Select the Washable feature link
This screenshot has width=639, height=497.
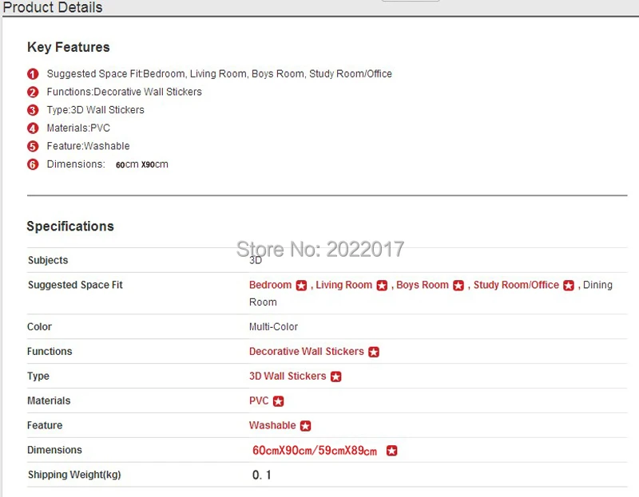click(x=272, y=425)
